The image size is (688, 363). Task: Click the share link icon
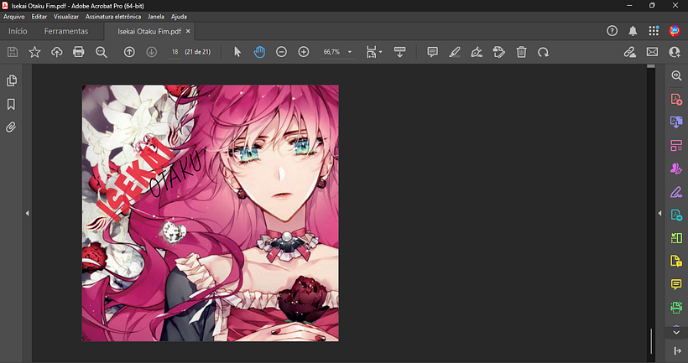click(x=630, y=52)
